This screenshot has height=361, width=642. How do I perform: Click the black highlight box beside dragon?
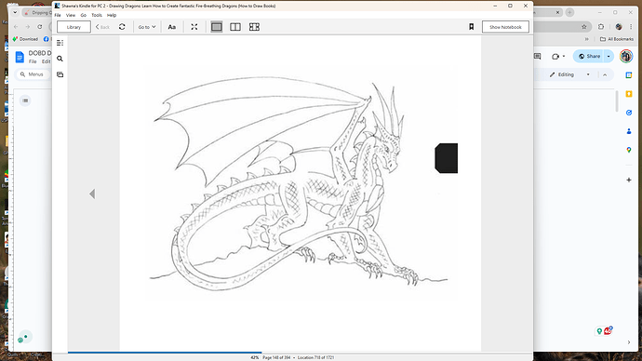447,158
